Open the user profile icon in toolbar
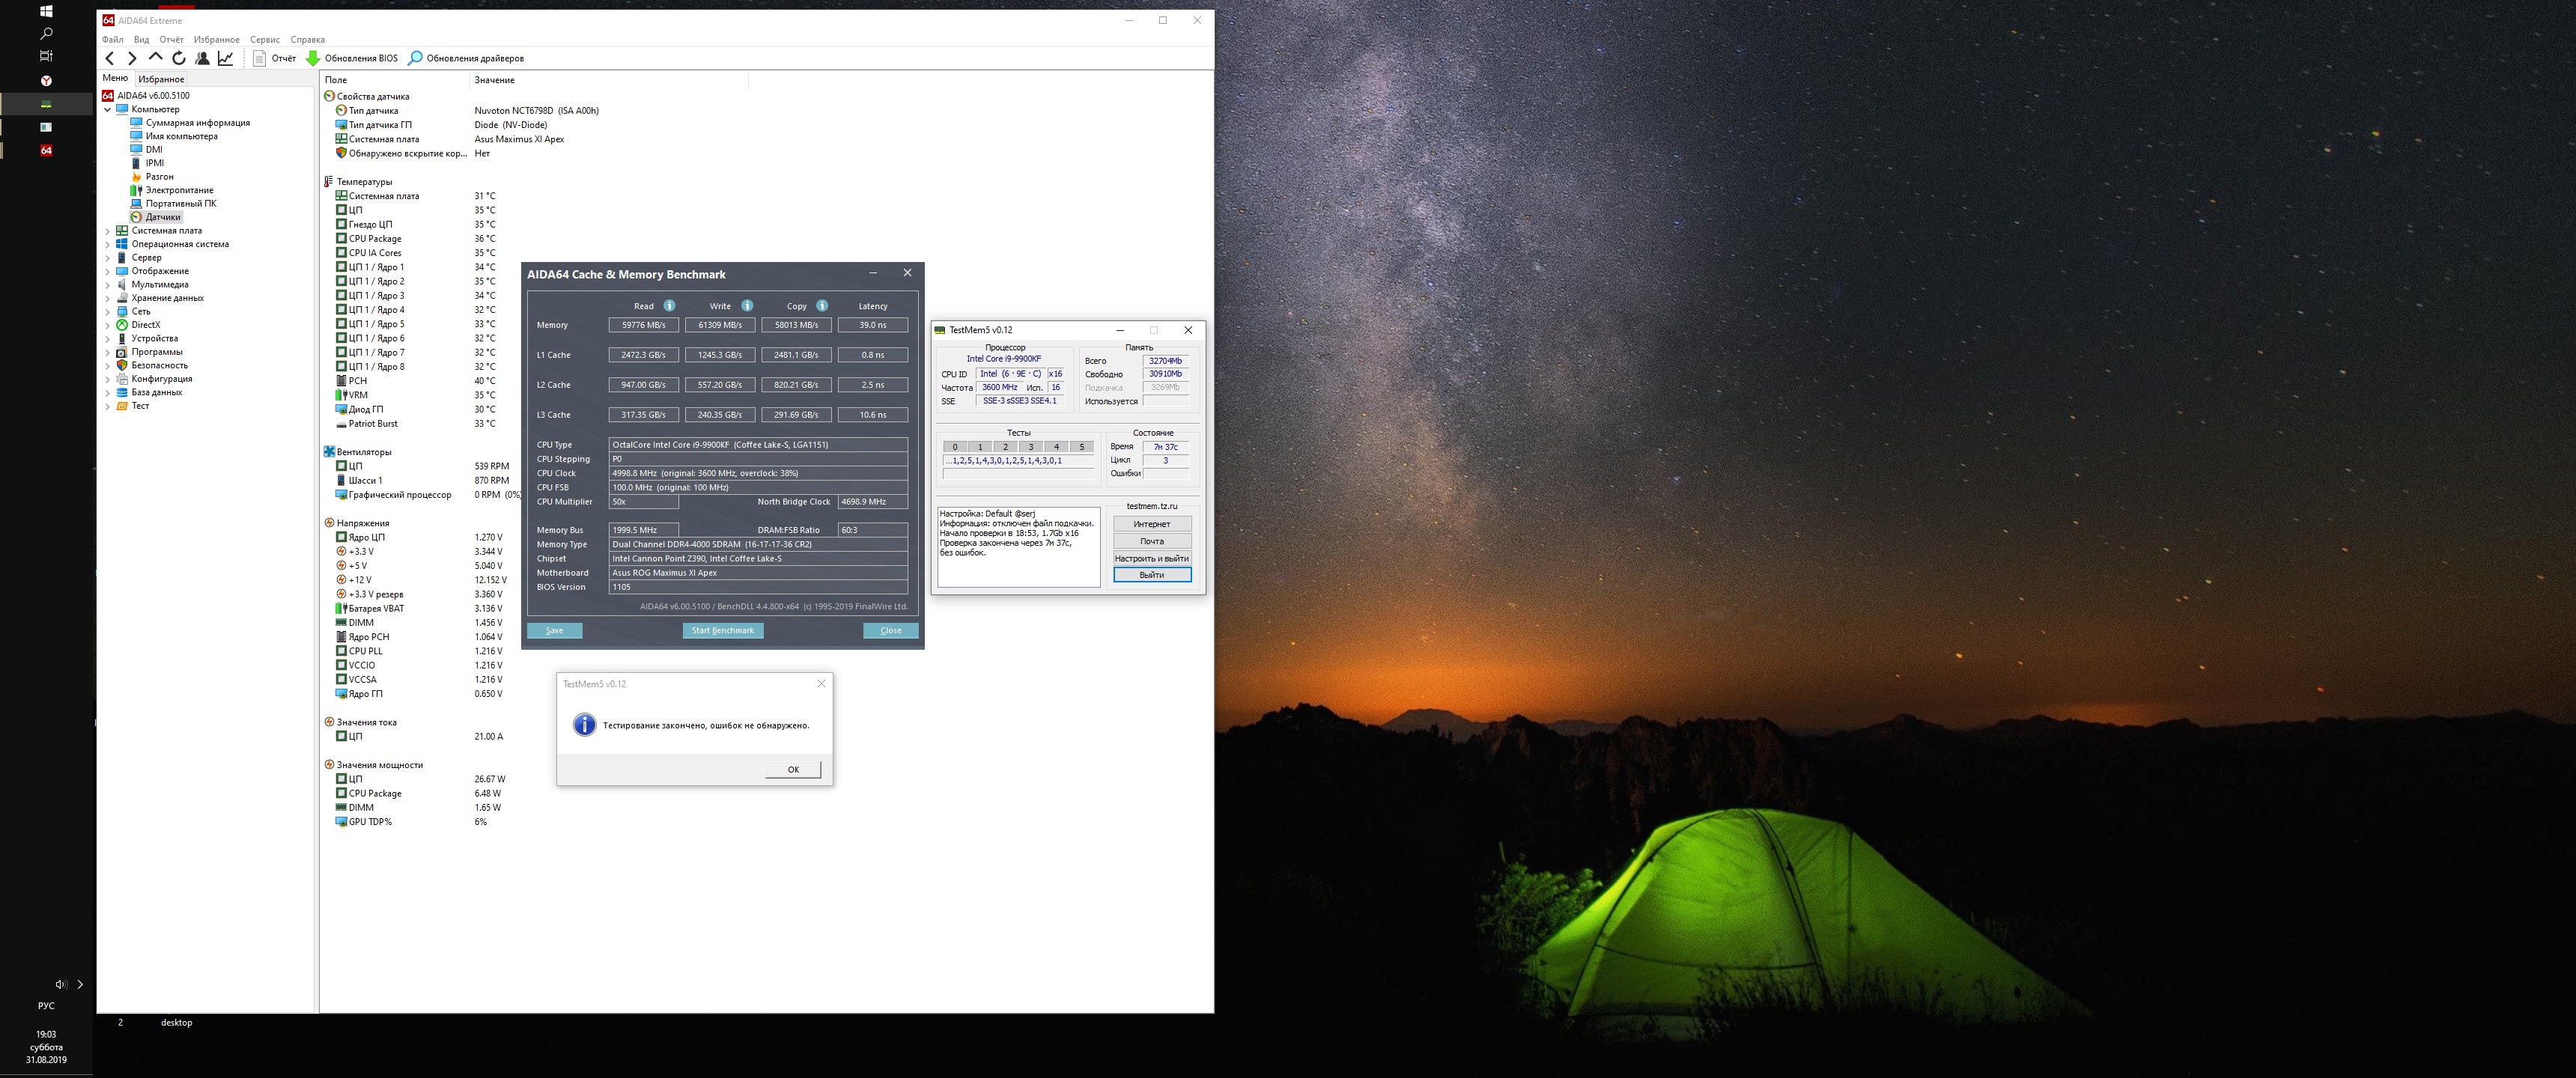 coord(202,58)
